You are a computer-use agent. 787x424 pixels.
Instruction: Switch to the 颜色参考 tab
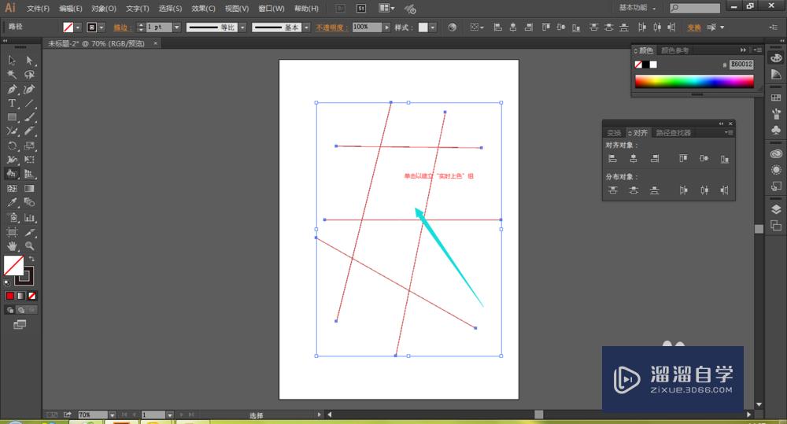[x=675, y=50]
